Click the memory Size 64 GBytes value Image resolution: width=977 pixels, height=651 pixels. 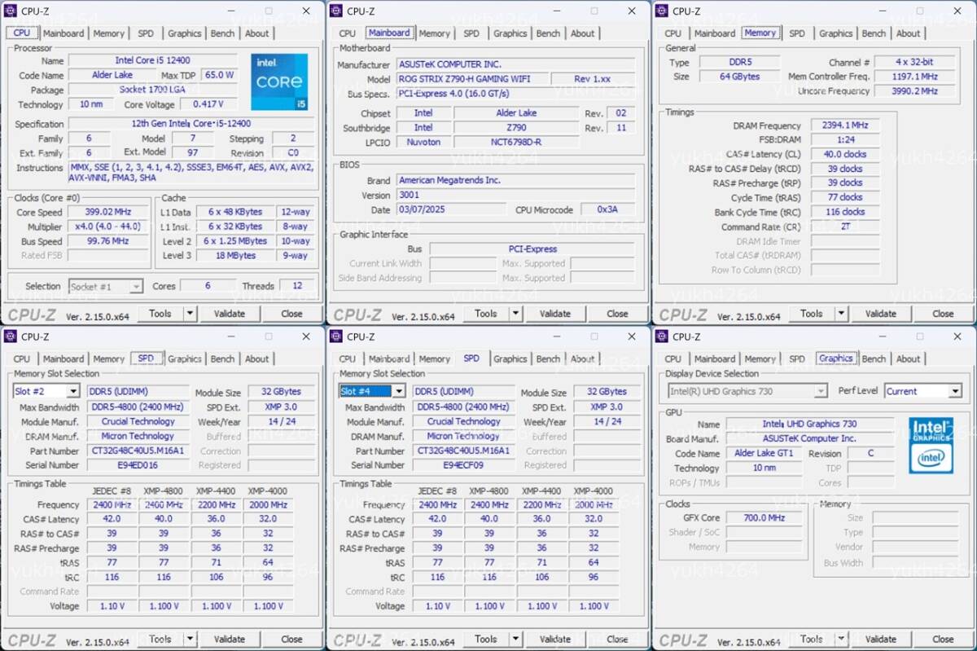pyautogui.click(x=739, y=77)
